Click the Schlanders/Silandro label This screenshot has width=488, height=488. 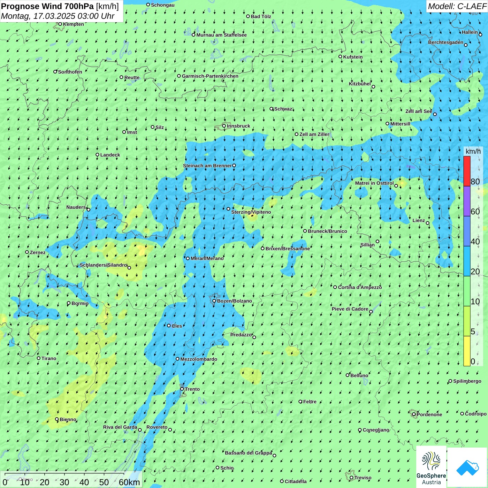point(103,265)
